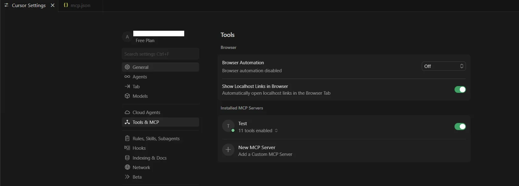The width and height of the screenshot is (519, 186).
Task: Click the Test server avatar icon
Action: point(228,126)
